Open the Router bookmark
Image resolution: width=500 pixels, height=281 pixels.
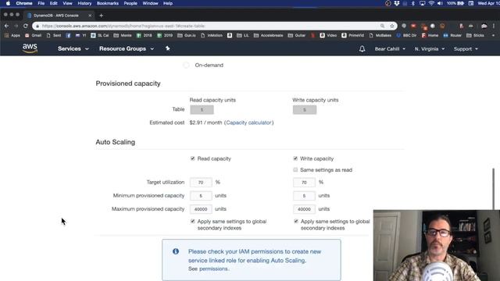coord(452,35)
